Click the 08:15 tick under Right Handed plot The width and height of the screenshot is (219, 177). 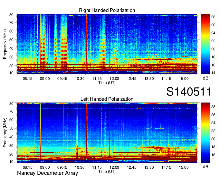[27, 79]
